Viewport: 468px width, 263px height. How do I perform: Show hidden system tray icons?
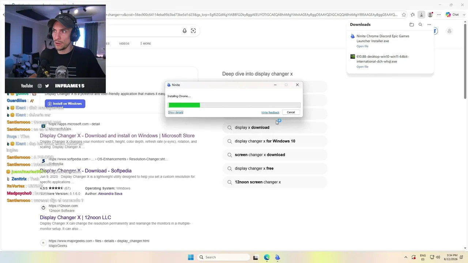[405, 257]
